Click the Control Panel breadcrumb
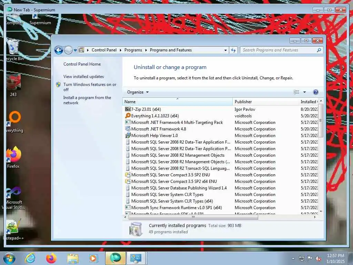353x265 pixels. (x=104, y=50)
